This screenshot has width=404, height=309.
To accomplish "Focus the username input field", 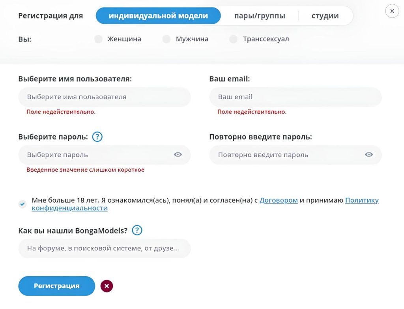I will point(104,97).
